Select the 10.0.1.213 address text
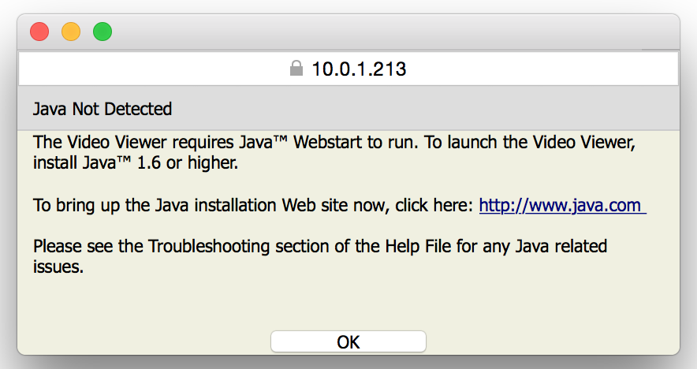This screenshot has width=697, height=369. 360,69
